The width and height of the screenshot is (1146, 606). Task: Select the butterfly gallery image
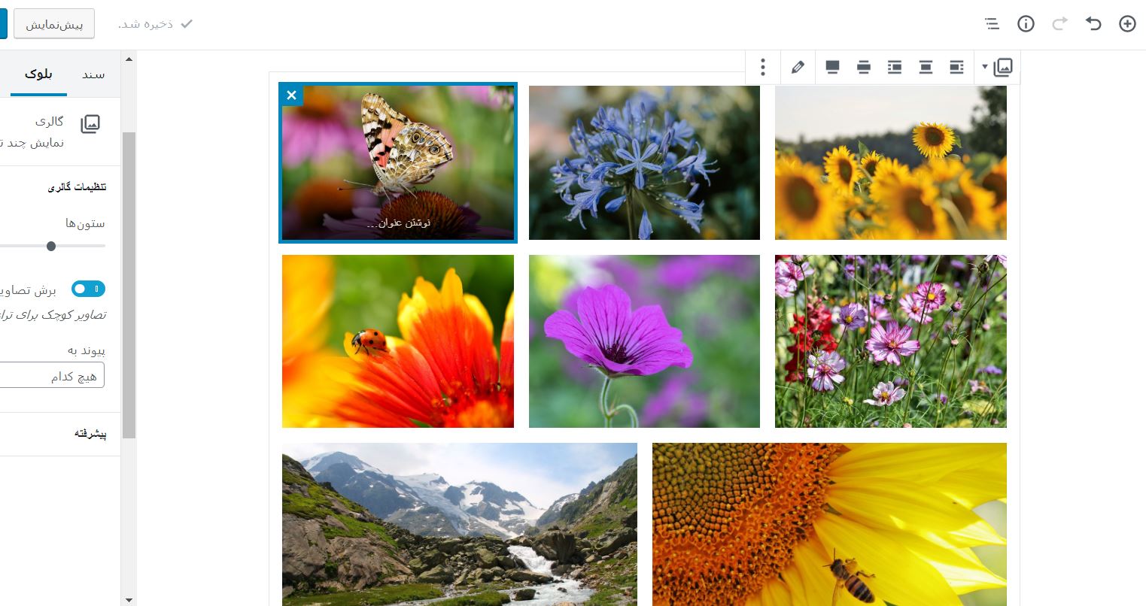[x=398, y=162]
